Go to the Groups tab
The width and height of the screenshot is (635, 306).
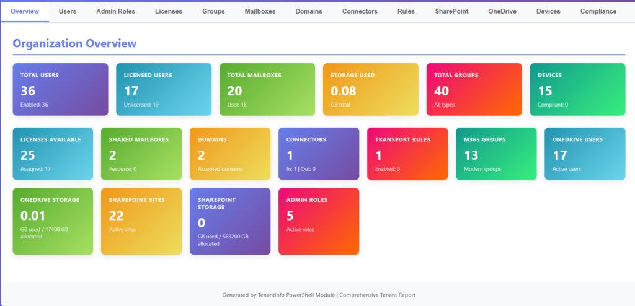coord(213,11)
